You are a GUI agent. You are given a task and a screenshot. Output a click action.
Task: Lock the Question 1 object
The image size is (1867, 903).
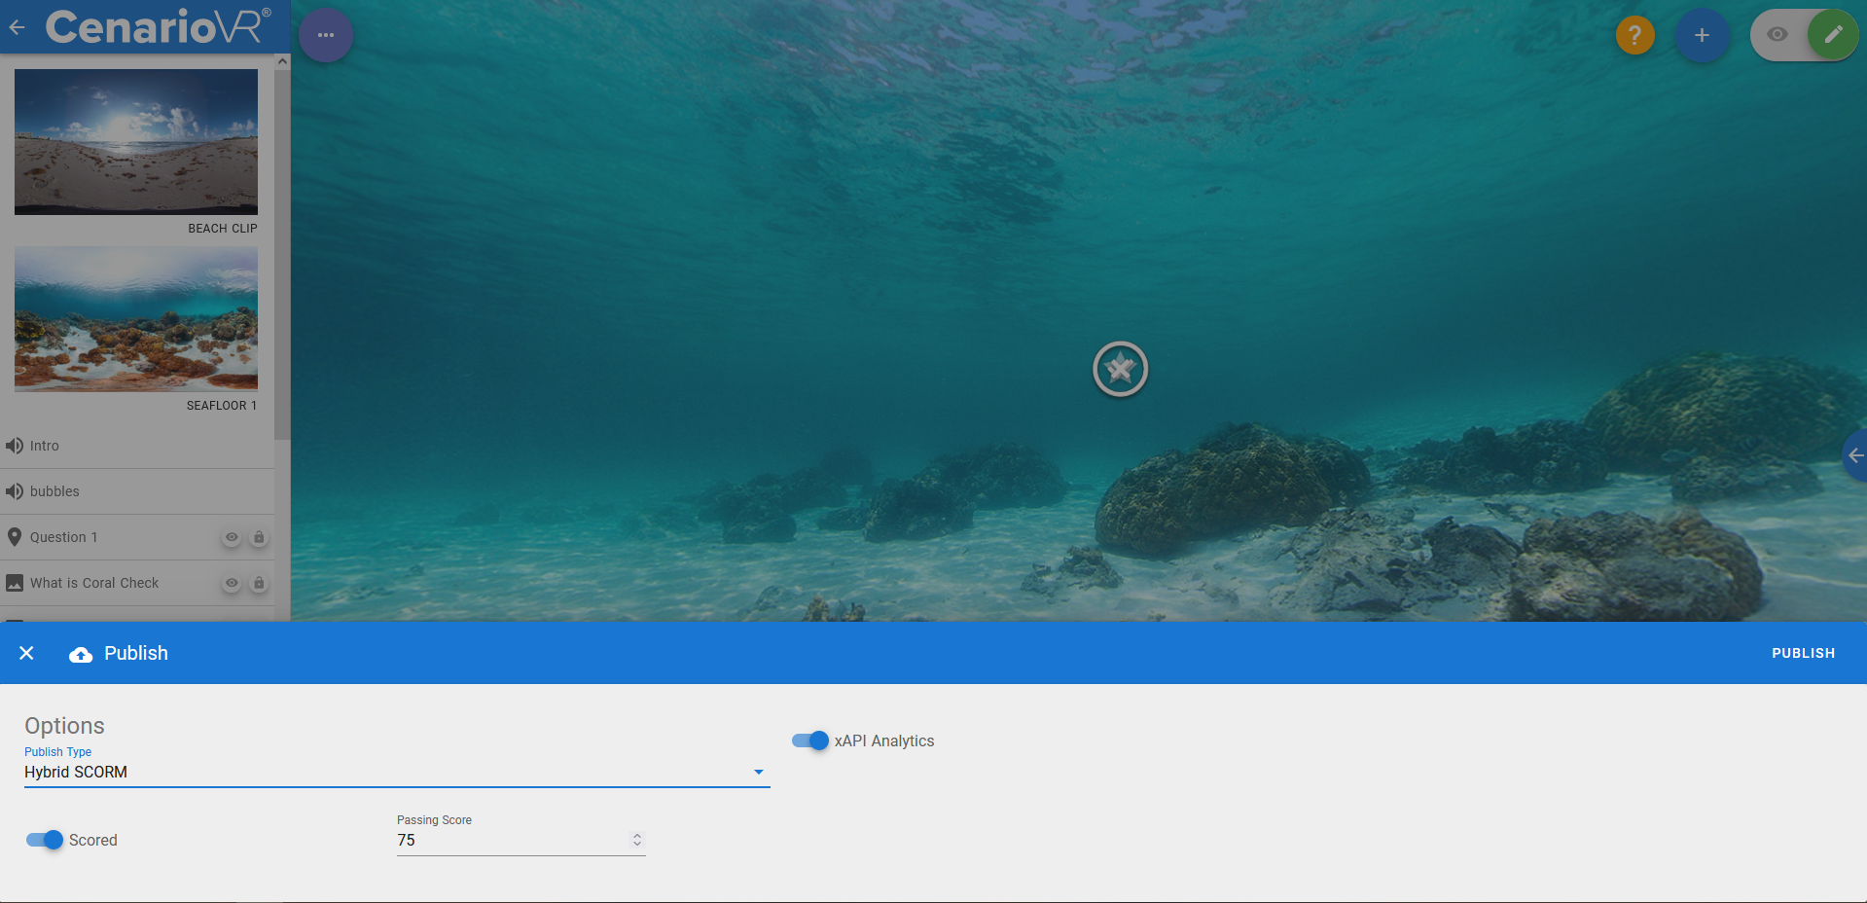pos(259,537)
